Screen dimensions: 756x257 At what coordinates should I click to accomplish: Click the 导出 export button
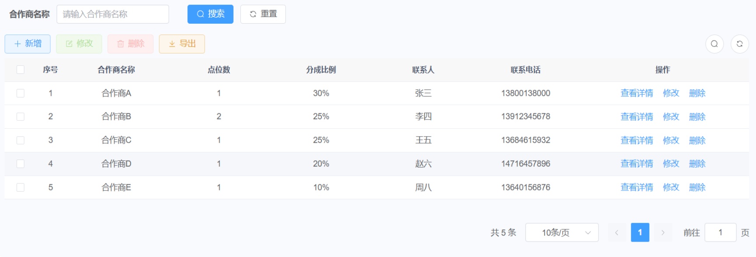tap(182, 44)
